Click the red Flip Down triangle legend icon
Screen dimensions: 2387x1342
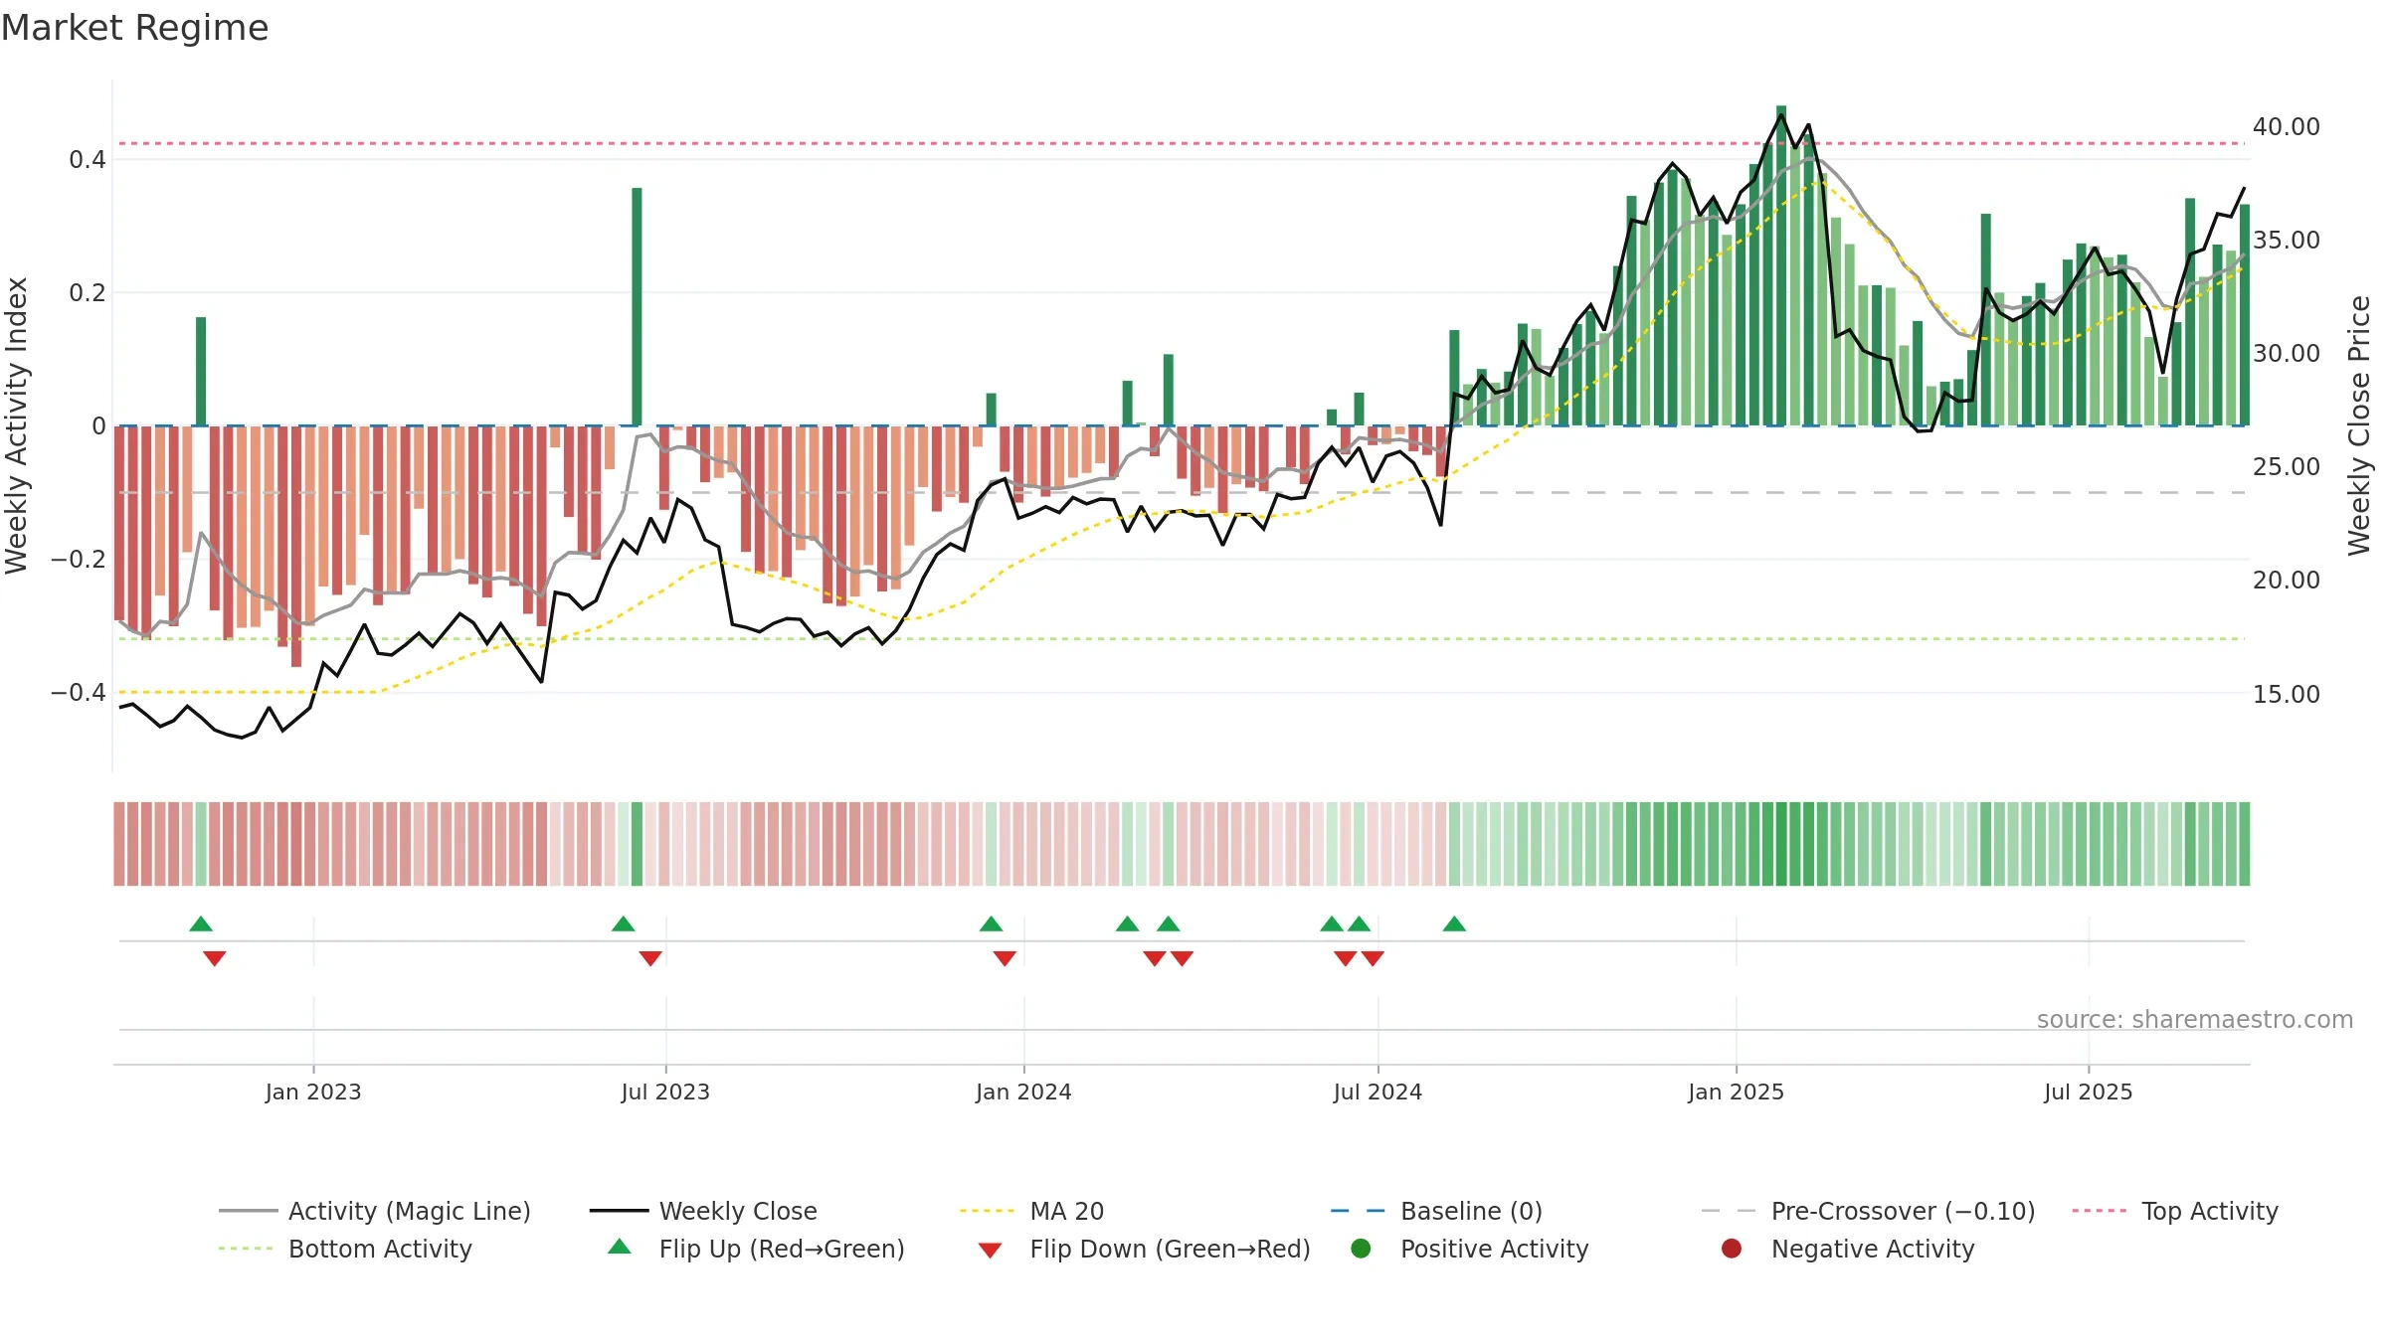click(990, 1251)
